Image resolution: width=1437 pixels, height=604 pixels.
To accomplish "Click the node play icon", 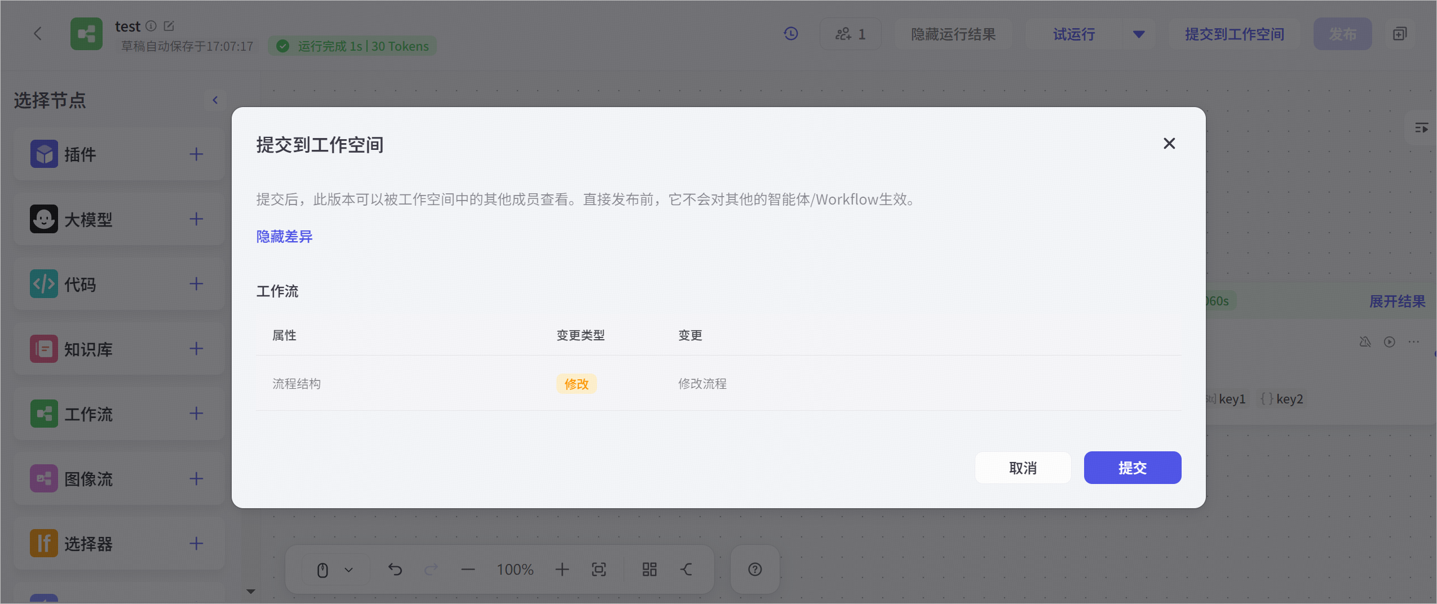I will 1389,342.
